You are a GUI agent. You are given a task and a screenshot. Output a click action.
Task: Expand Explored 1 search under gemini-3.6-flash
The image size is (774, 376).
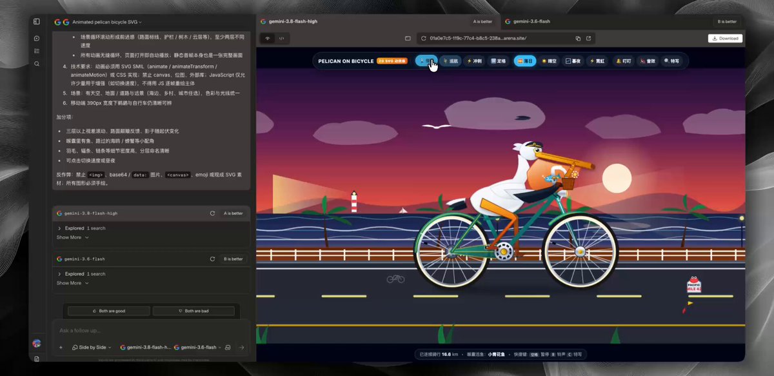82,274
